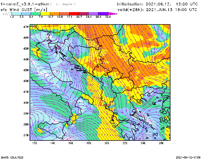Click the 14E longitude label
This screenshot has width=206, height=159.
pos(53,143)
